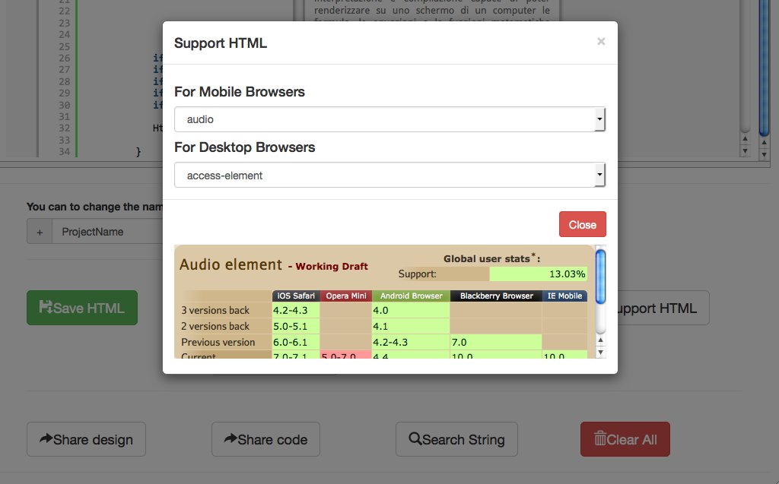Click the ProjectName input field
The width and height of the screenshot is (779, 484).
107,232
